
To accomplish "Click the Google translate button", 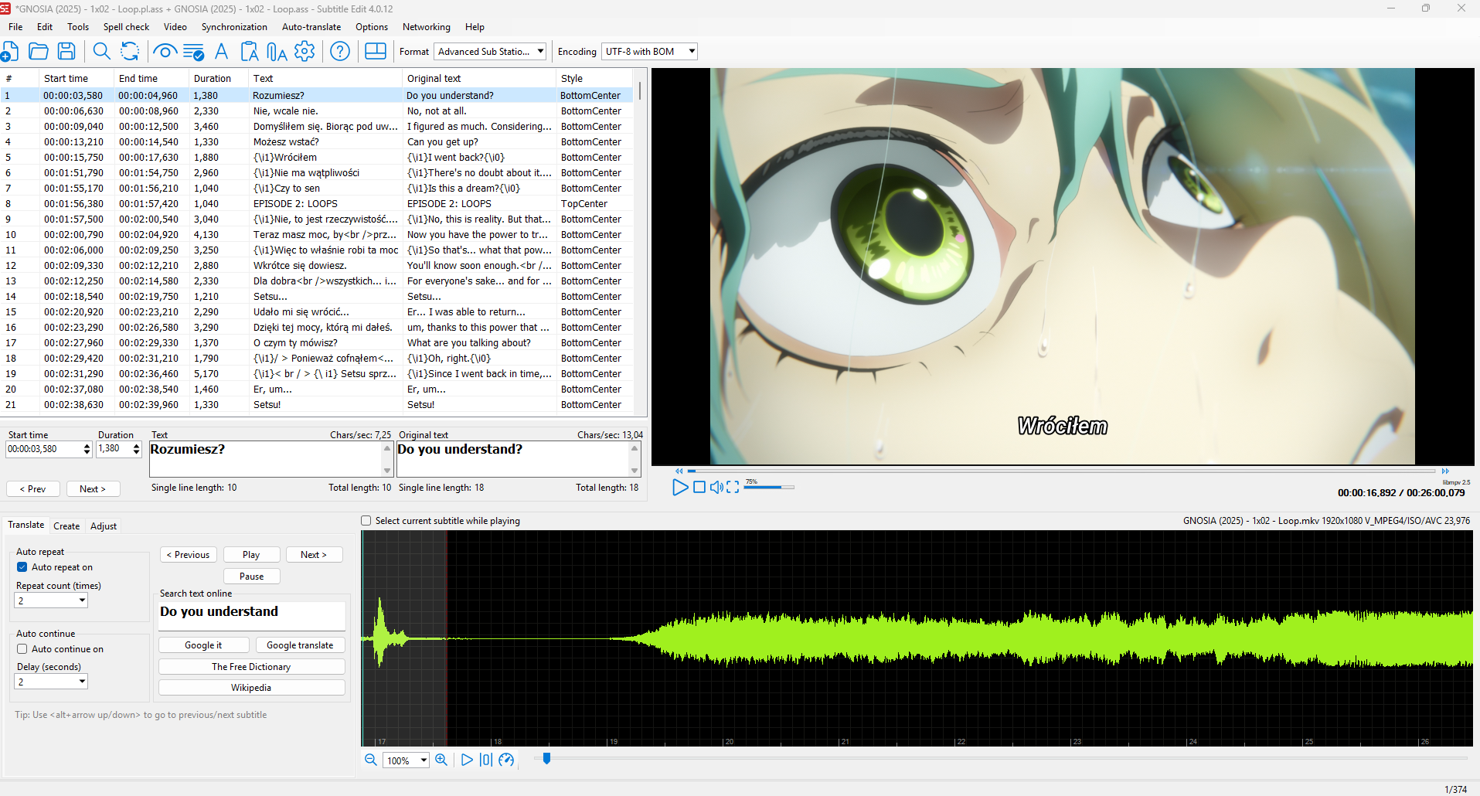I will [x=300, y=645].
